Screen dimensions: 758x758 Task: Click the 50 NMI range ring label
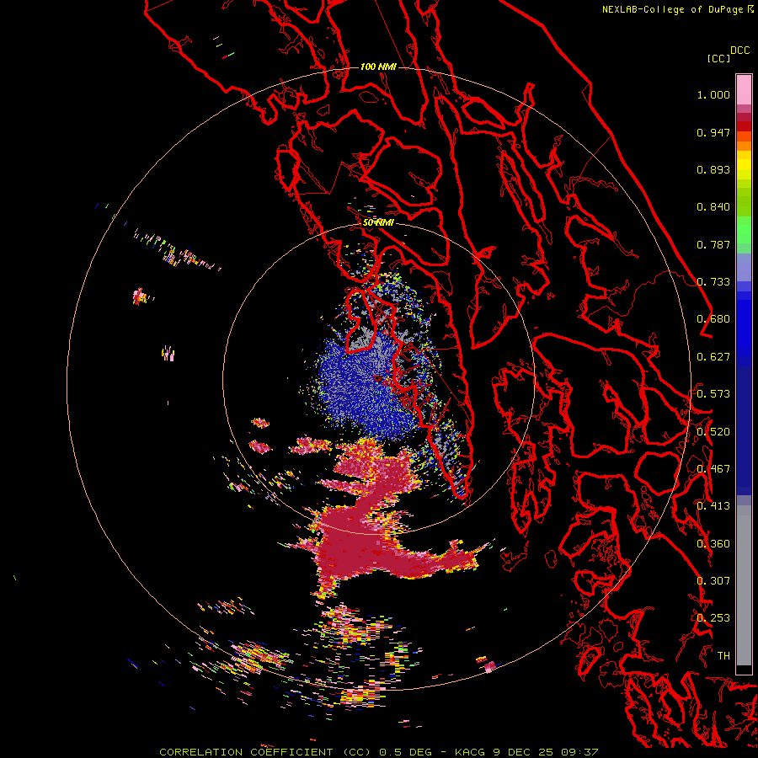(x=378, y=223)
